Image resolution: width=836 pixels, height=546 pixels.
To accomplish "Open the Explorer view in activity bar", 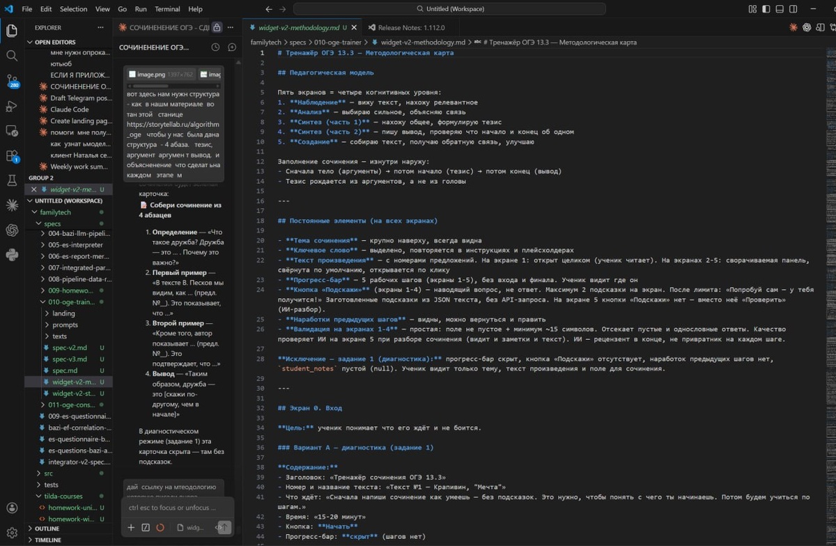I will pyautogui.click(x=12, y=31).
